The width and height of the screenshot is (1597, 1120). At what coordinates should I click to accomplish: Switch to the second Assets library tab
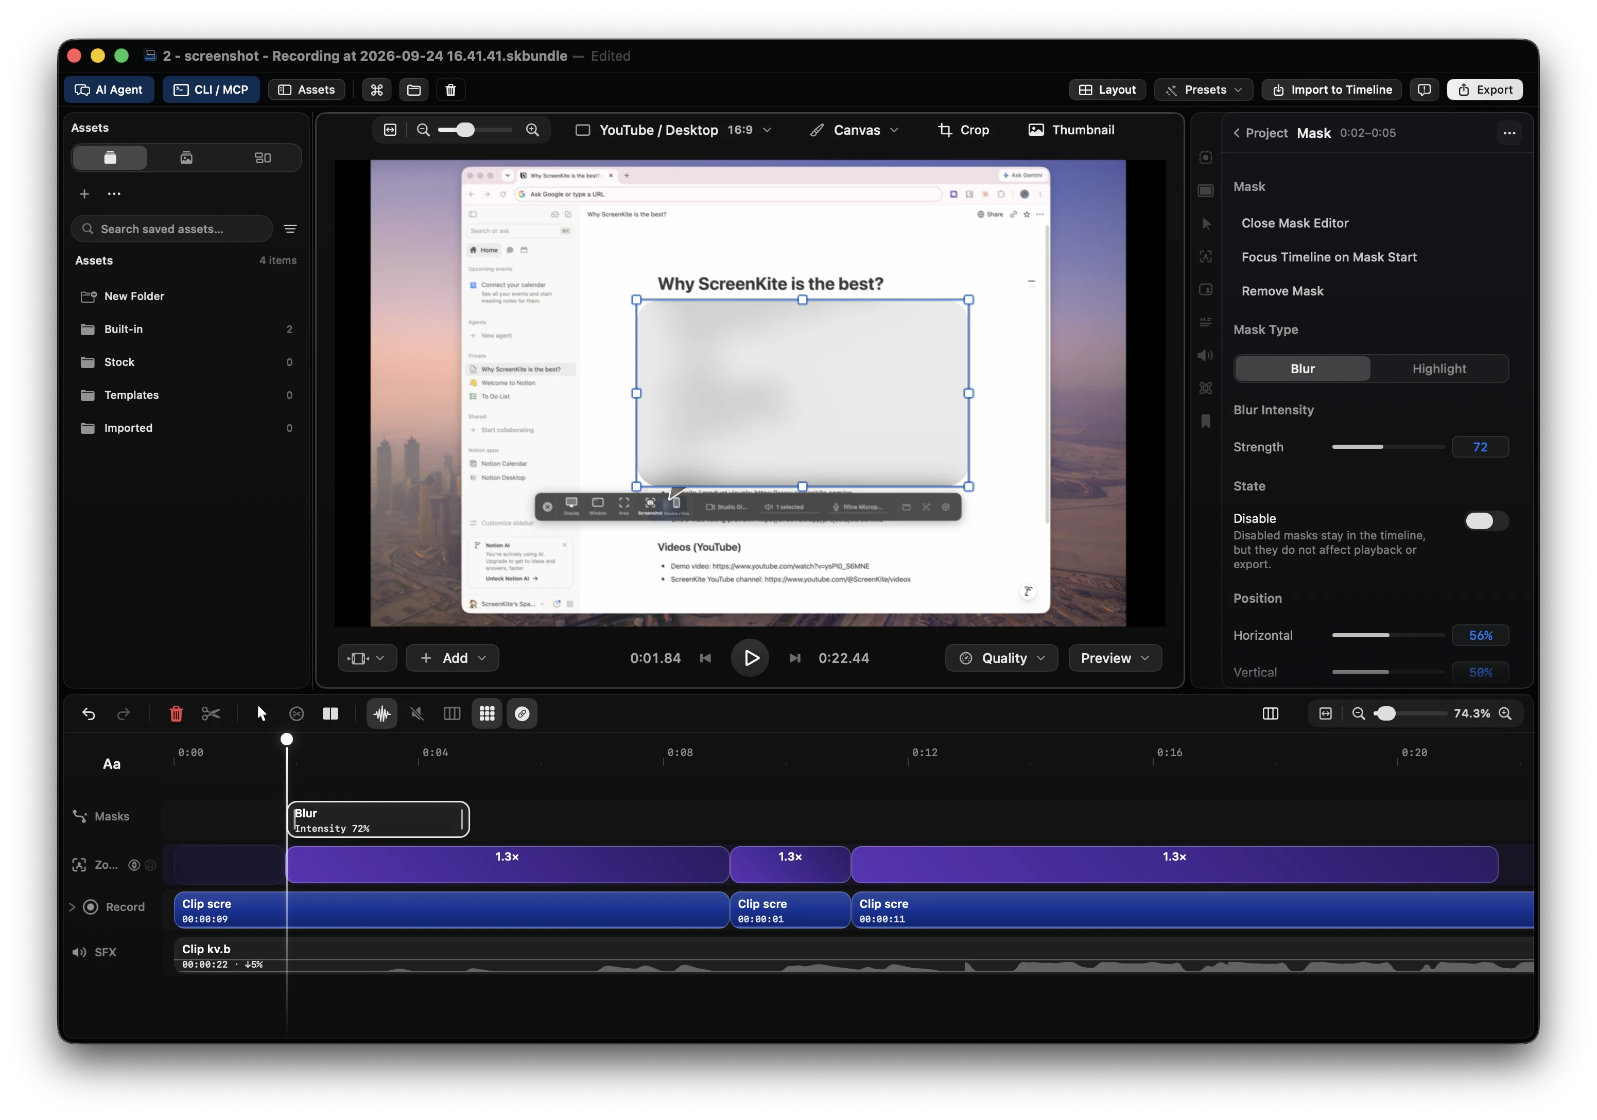(x=186, y=158)
